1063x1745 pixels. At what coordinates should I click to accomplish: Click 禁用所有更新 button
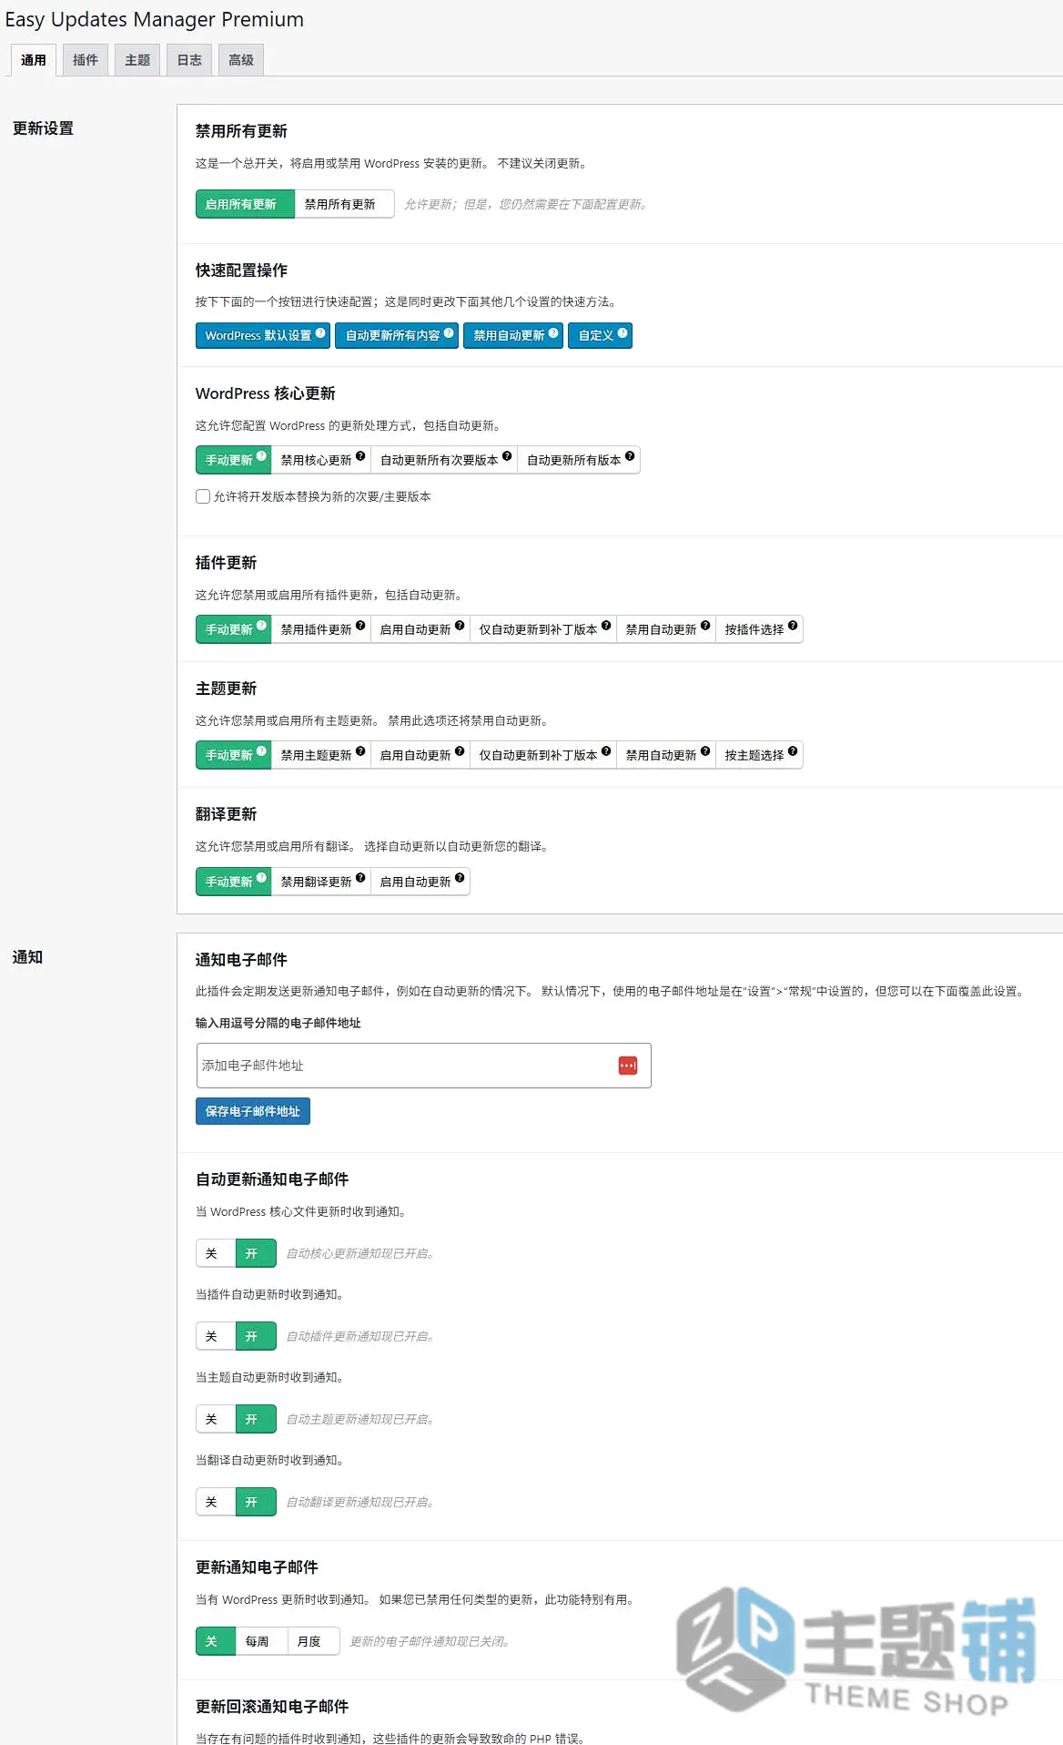(344, 204)
